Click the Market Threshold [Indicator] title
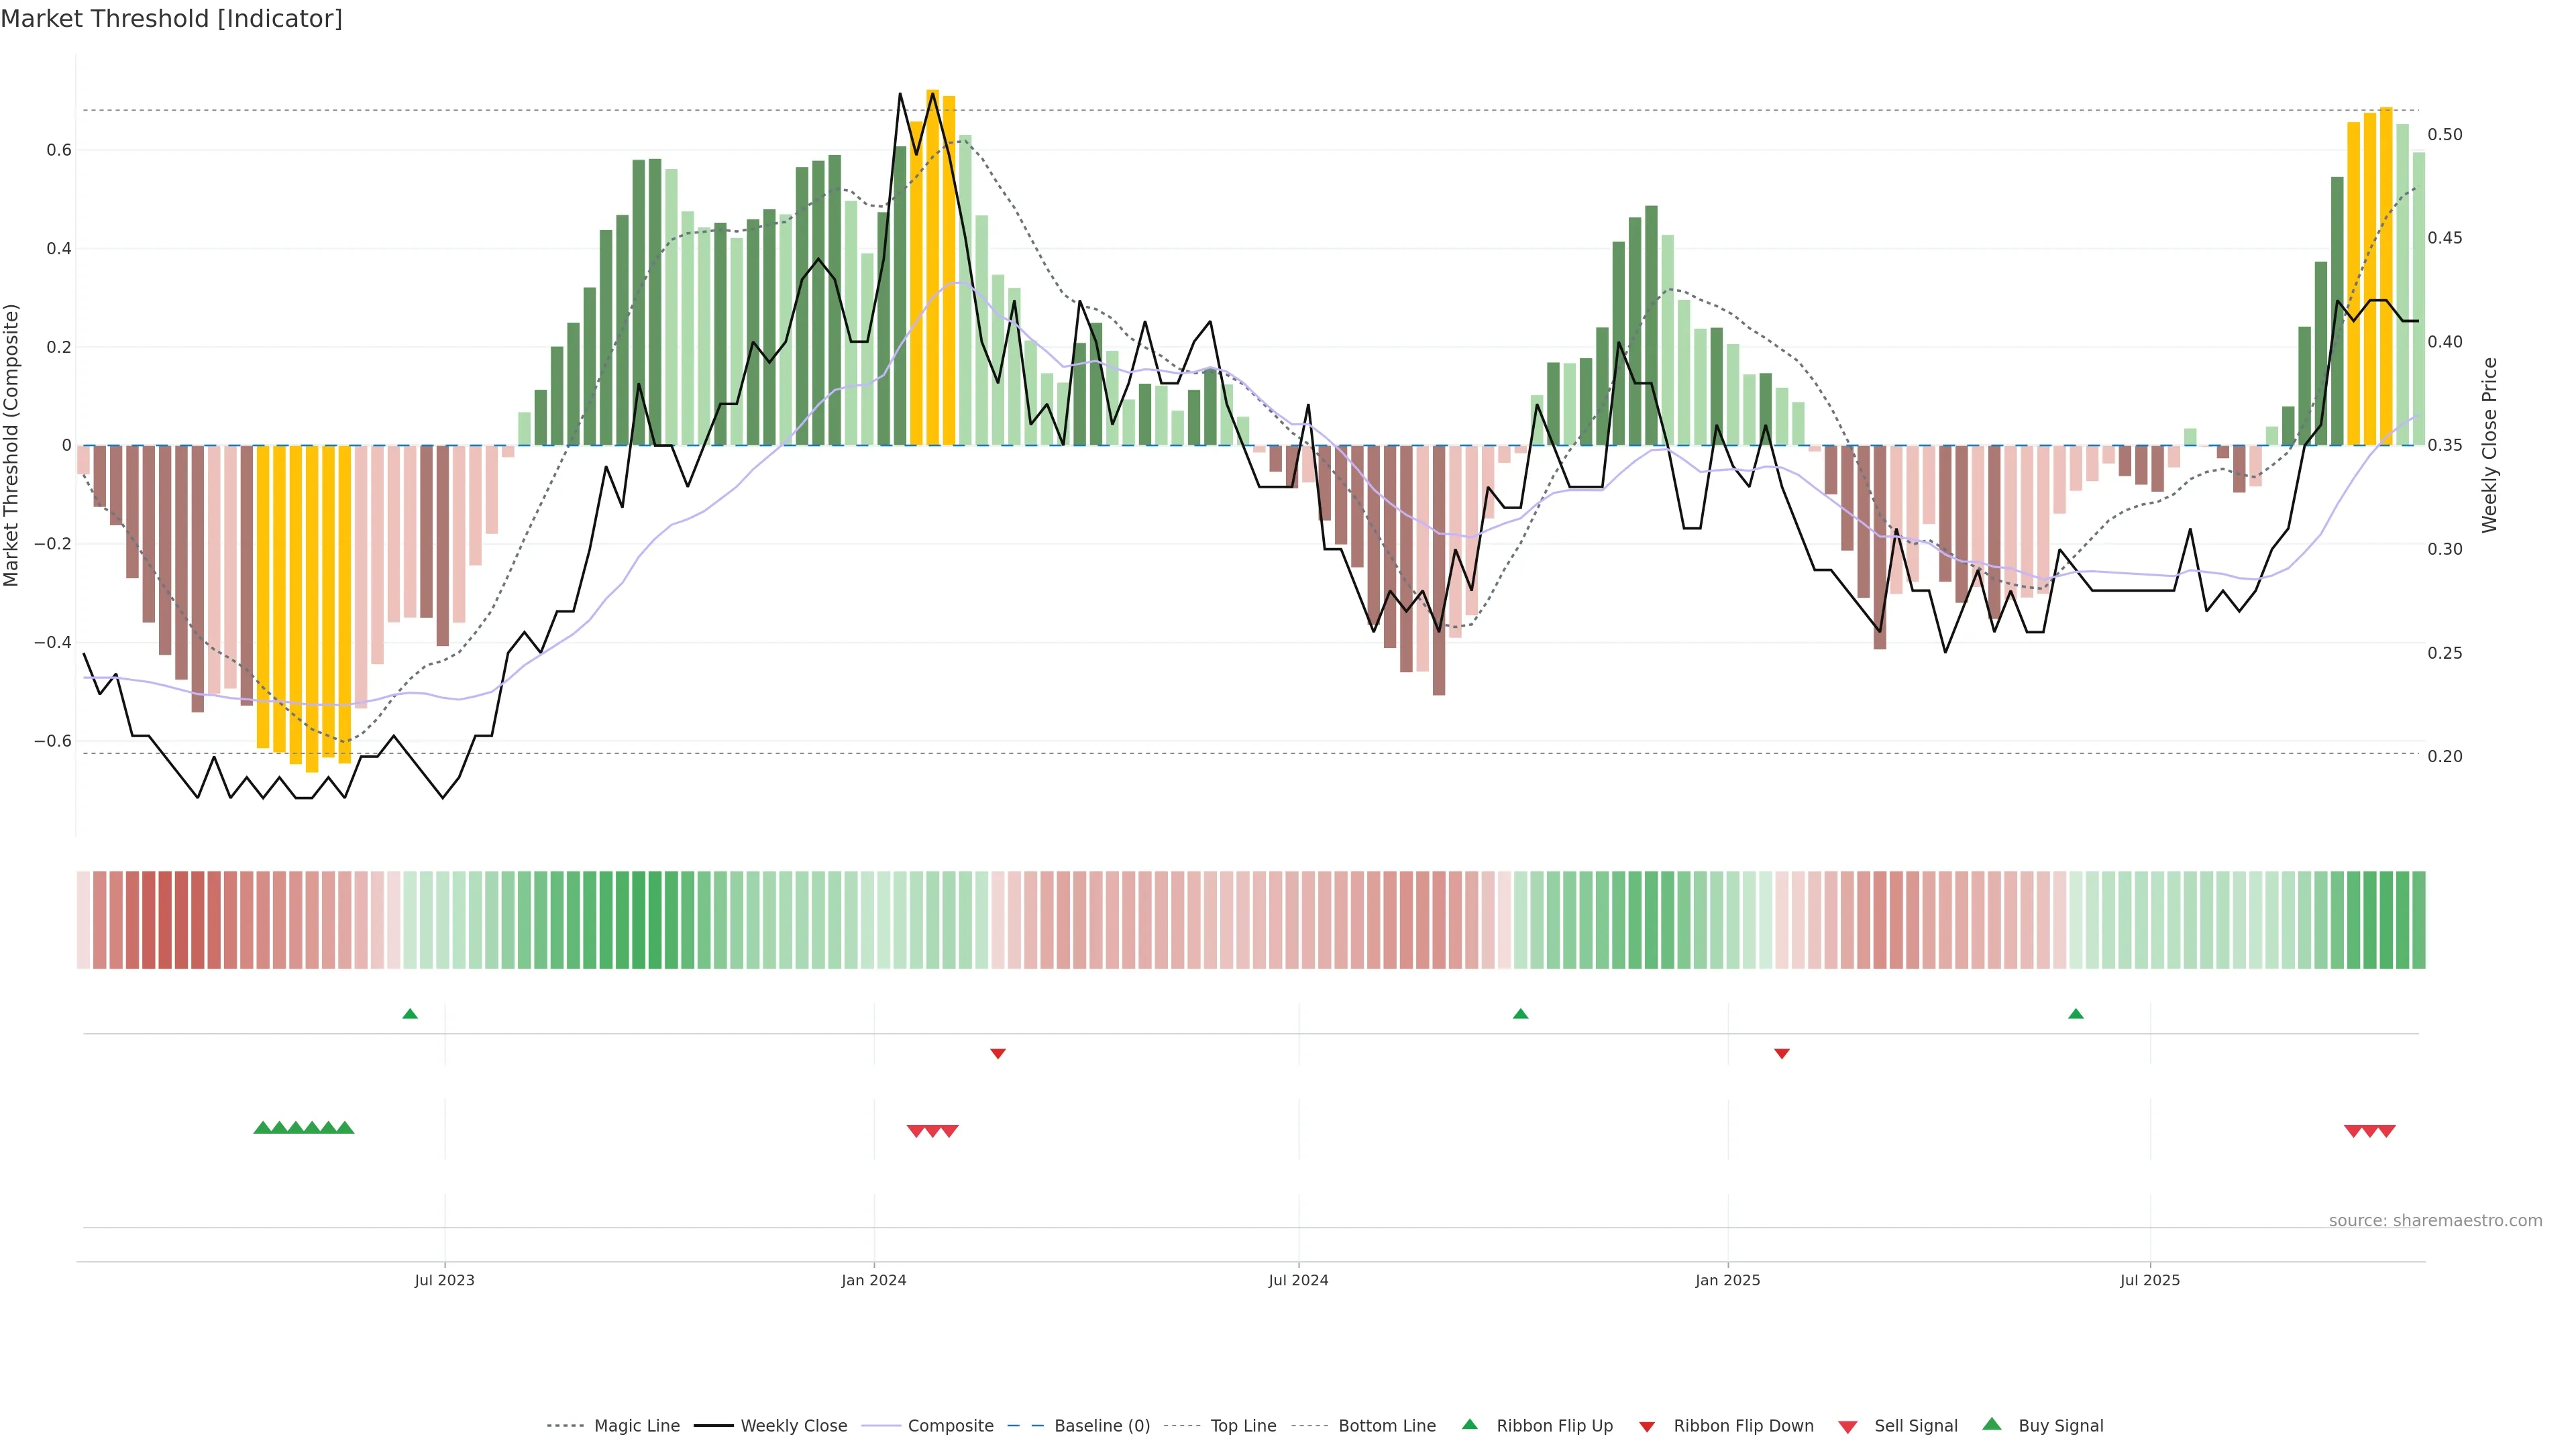Viewport: 2576px width, 1449px height. 171,19
